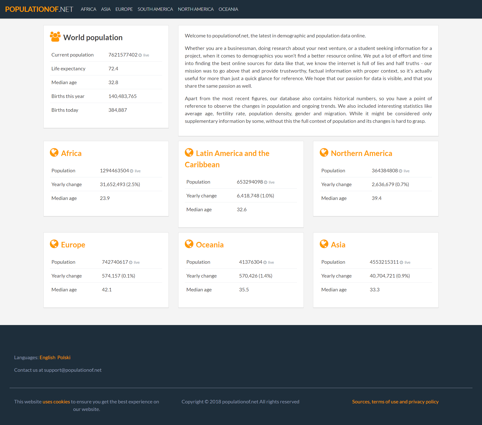
Task: Click the POPULATIONOF.NET site logo
Action: [39, 9]
